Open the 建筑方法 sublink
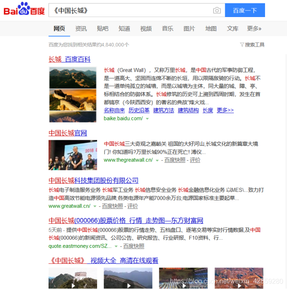The image size is (287, 289). coord(164,110)
